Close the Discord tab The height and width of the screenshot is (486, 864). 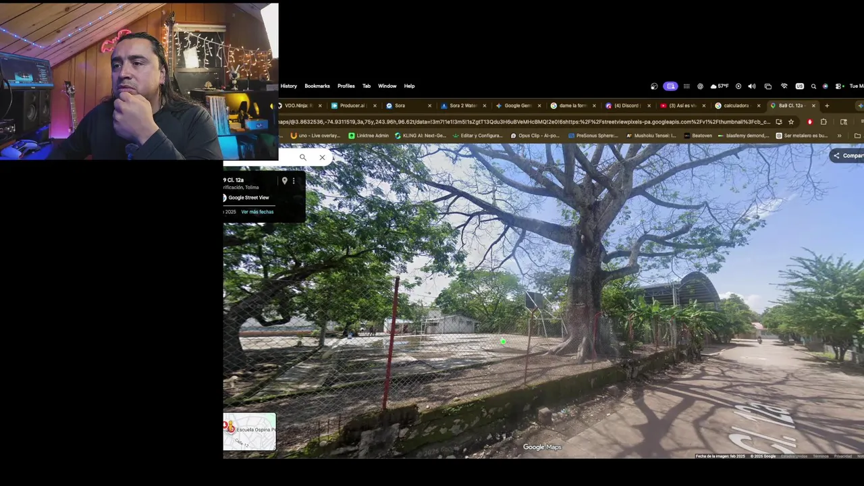[649, 105]
